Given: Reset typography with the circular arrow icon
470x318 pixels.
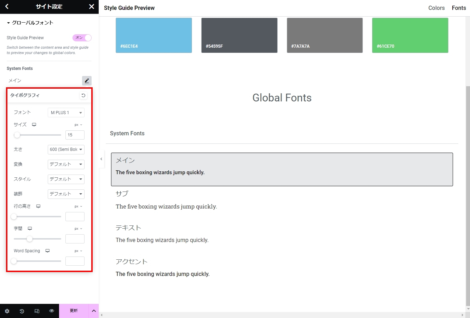Looking at the screenshot, I should coord(83,95).
